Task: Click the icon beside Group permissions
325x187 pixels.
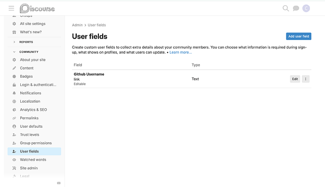Action: 14,143
